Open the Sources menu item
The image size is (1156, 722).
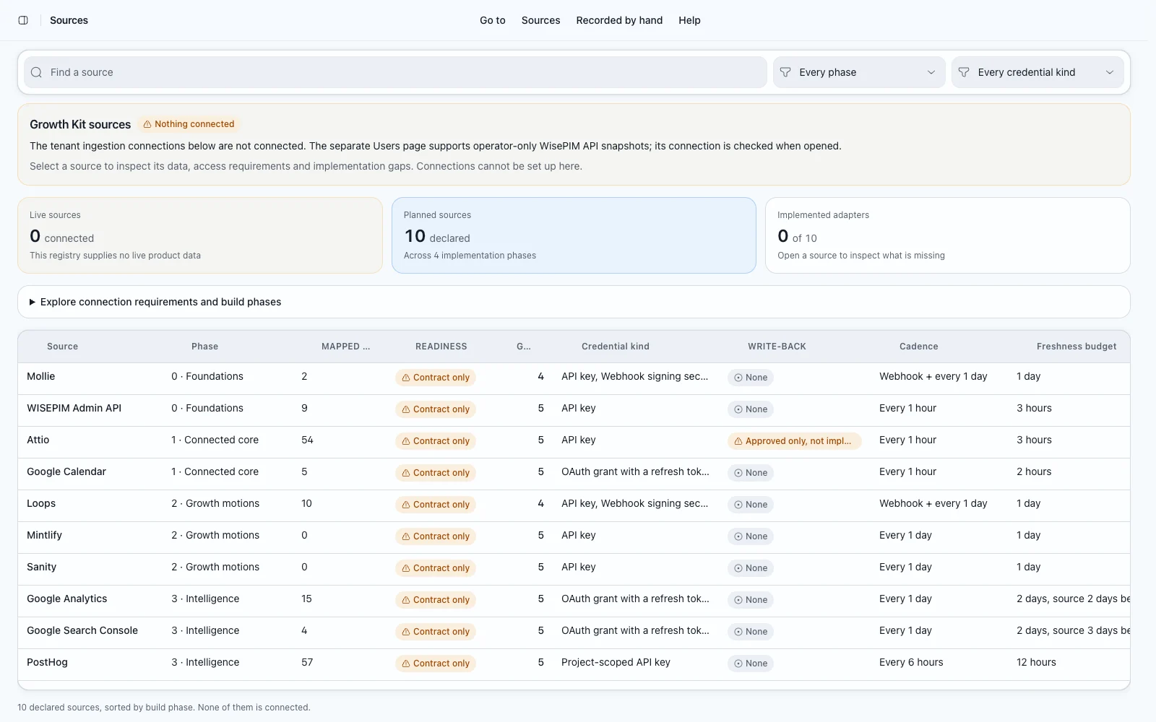(540, 20)
